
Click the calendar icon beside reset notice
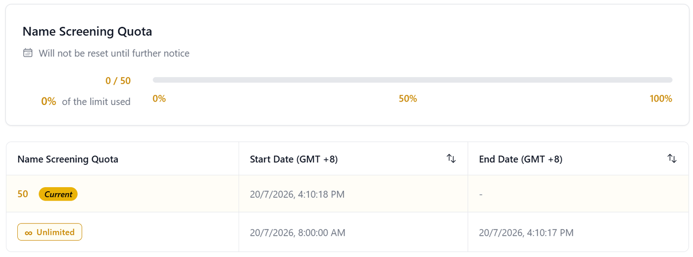(28, 53)
